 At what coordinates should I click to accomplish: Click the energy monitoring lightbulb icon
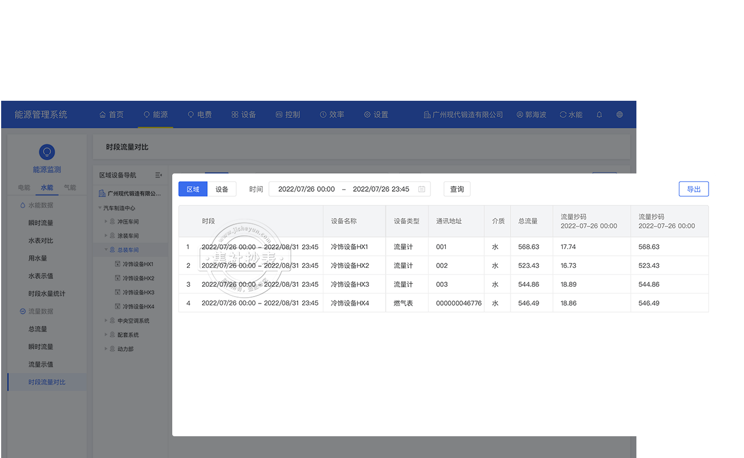click(47, 152)
